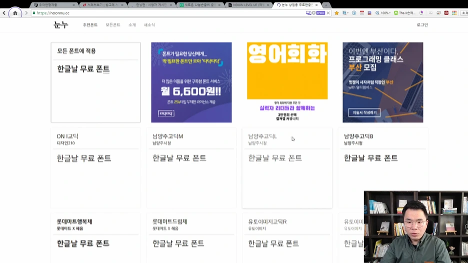Click the X stop button in address bar

tap(328, 13)
